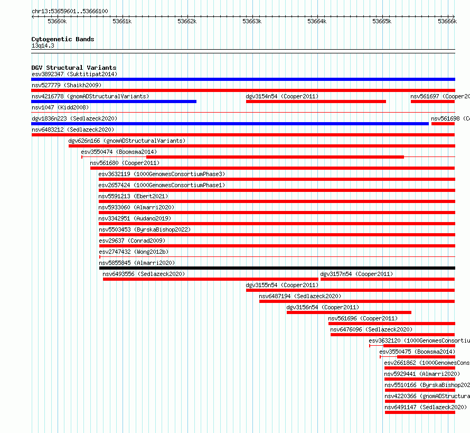
Task: Open nsv5933060 (Almarri2020) variant
Action: click(x=136, y=207)
